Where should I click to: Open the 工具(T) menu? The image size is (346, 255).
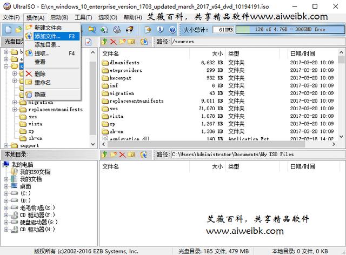83,17
